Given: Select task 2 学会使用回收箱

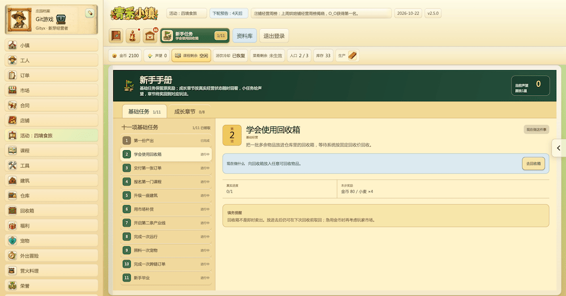Looking at the screenshot, I should pyautogui.click(x=166, y=154).
